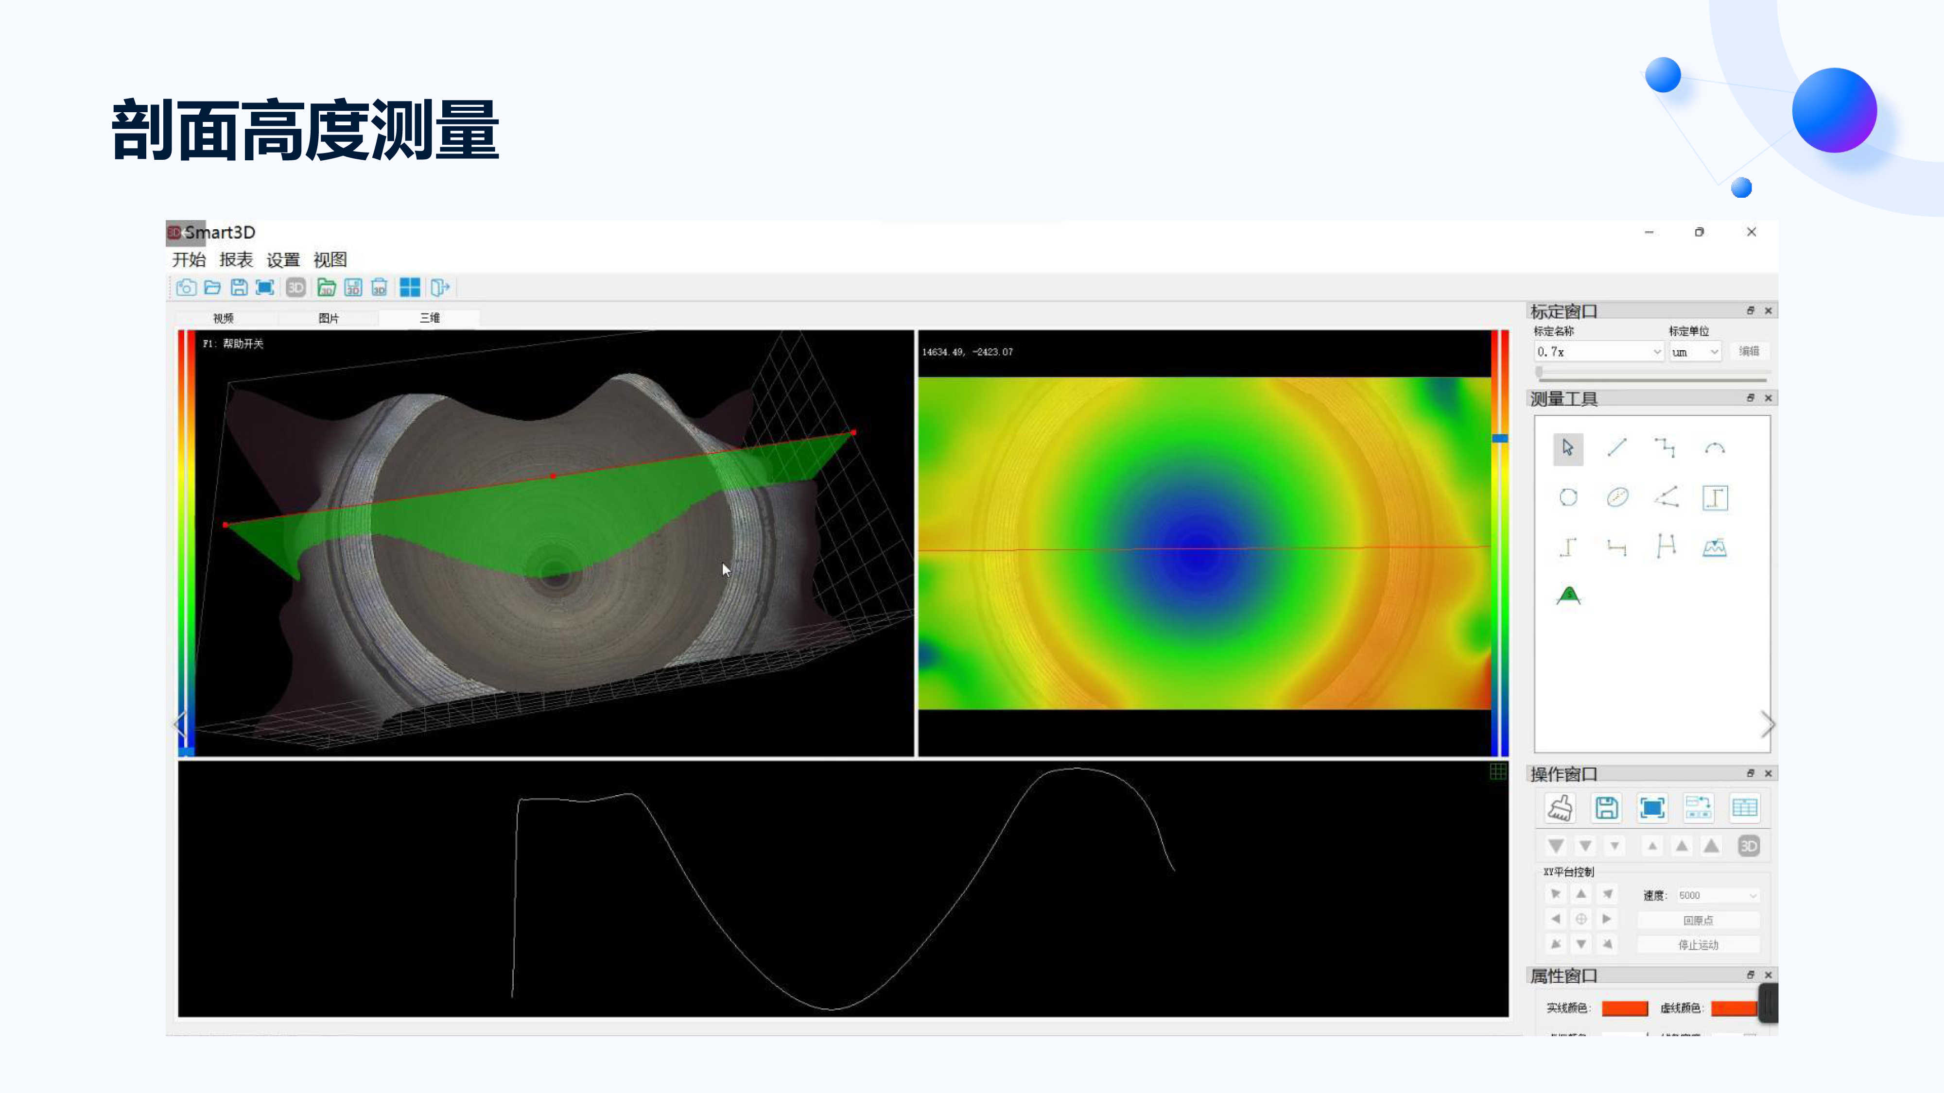Move XY stage down with arrow button

(1581, 944)
